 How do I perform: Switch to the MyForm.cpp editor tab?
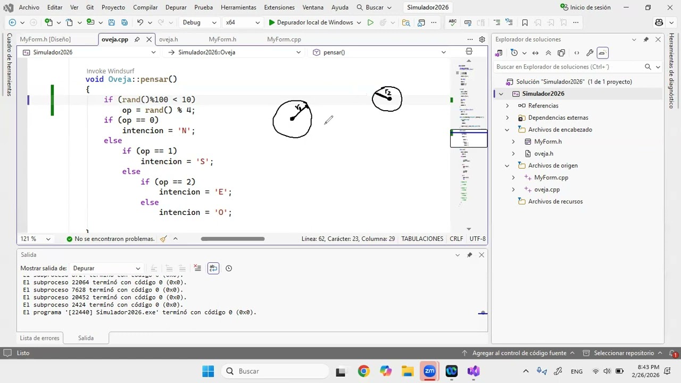[x=284, y=39]
